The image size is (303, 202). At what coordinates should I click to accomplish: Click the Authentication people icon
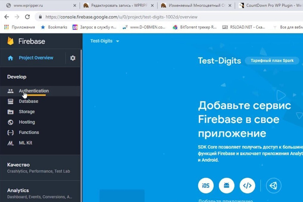[11, 91]
